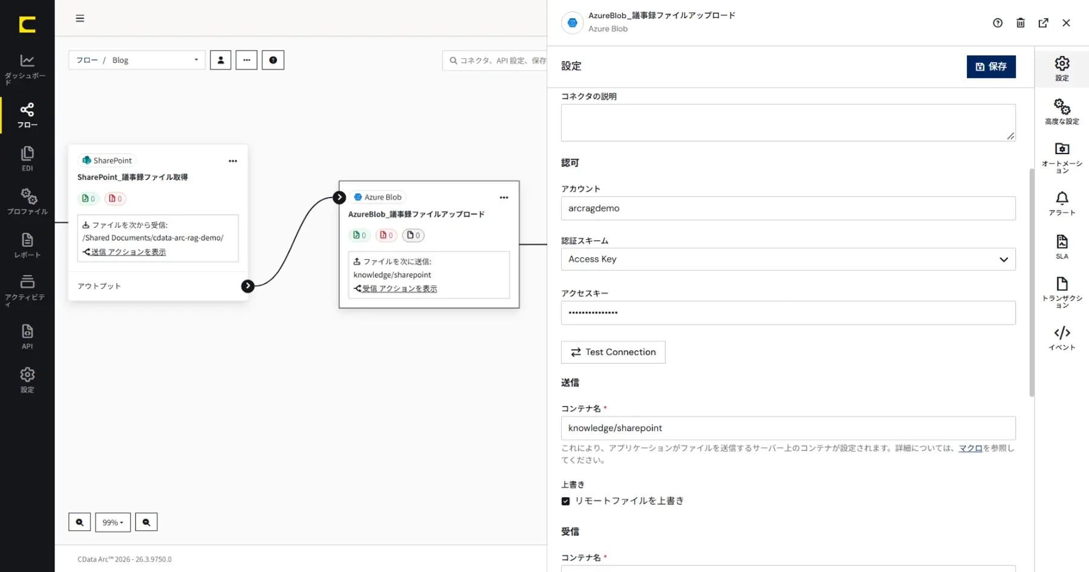Delete connector using the trash icon

click(1021, 23)
